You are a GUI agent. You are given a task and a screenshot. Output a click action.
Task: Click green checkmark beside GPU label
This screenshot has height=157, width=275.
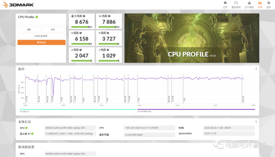pyautogui.click(x=26, y=128)
